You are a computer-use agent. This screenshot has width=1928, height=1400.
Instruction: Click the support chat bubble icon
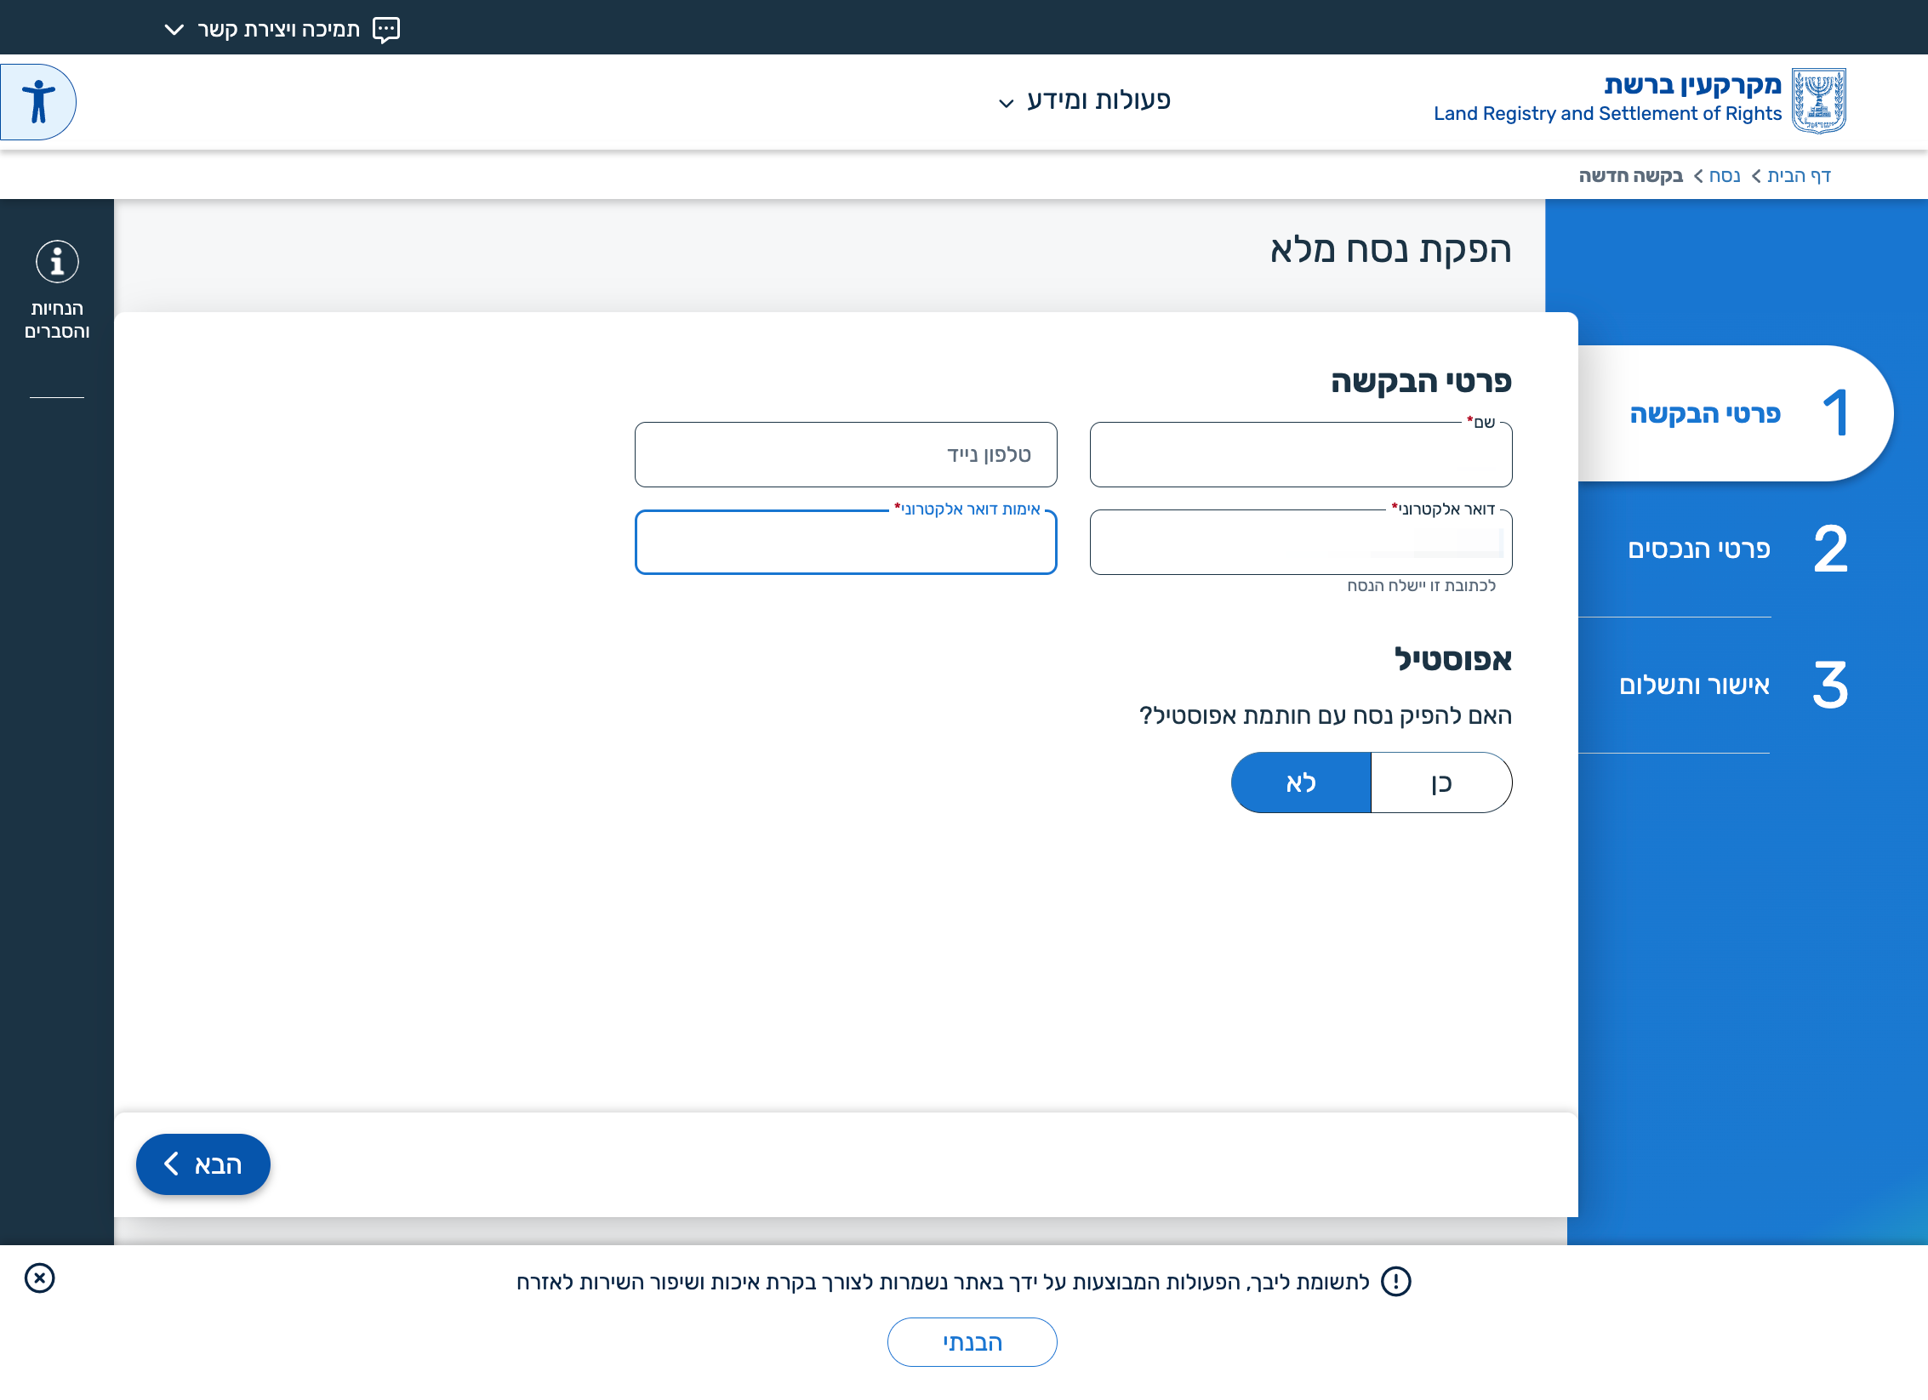coord(386,30)
